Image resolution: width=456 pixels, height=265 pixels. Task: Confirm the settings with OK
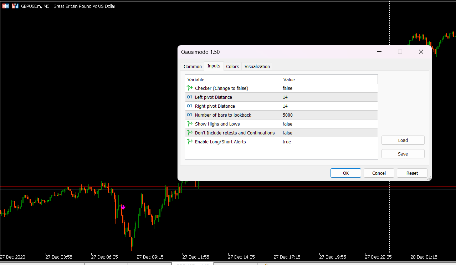[345, 173]
